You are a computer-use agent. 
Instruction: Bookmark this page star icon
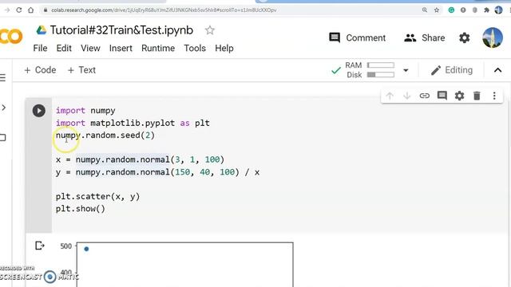[437, 10]
